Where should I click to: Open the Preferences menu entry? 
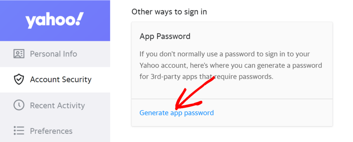point(55,131)
